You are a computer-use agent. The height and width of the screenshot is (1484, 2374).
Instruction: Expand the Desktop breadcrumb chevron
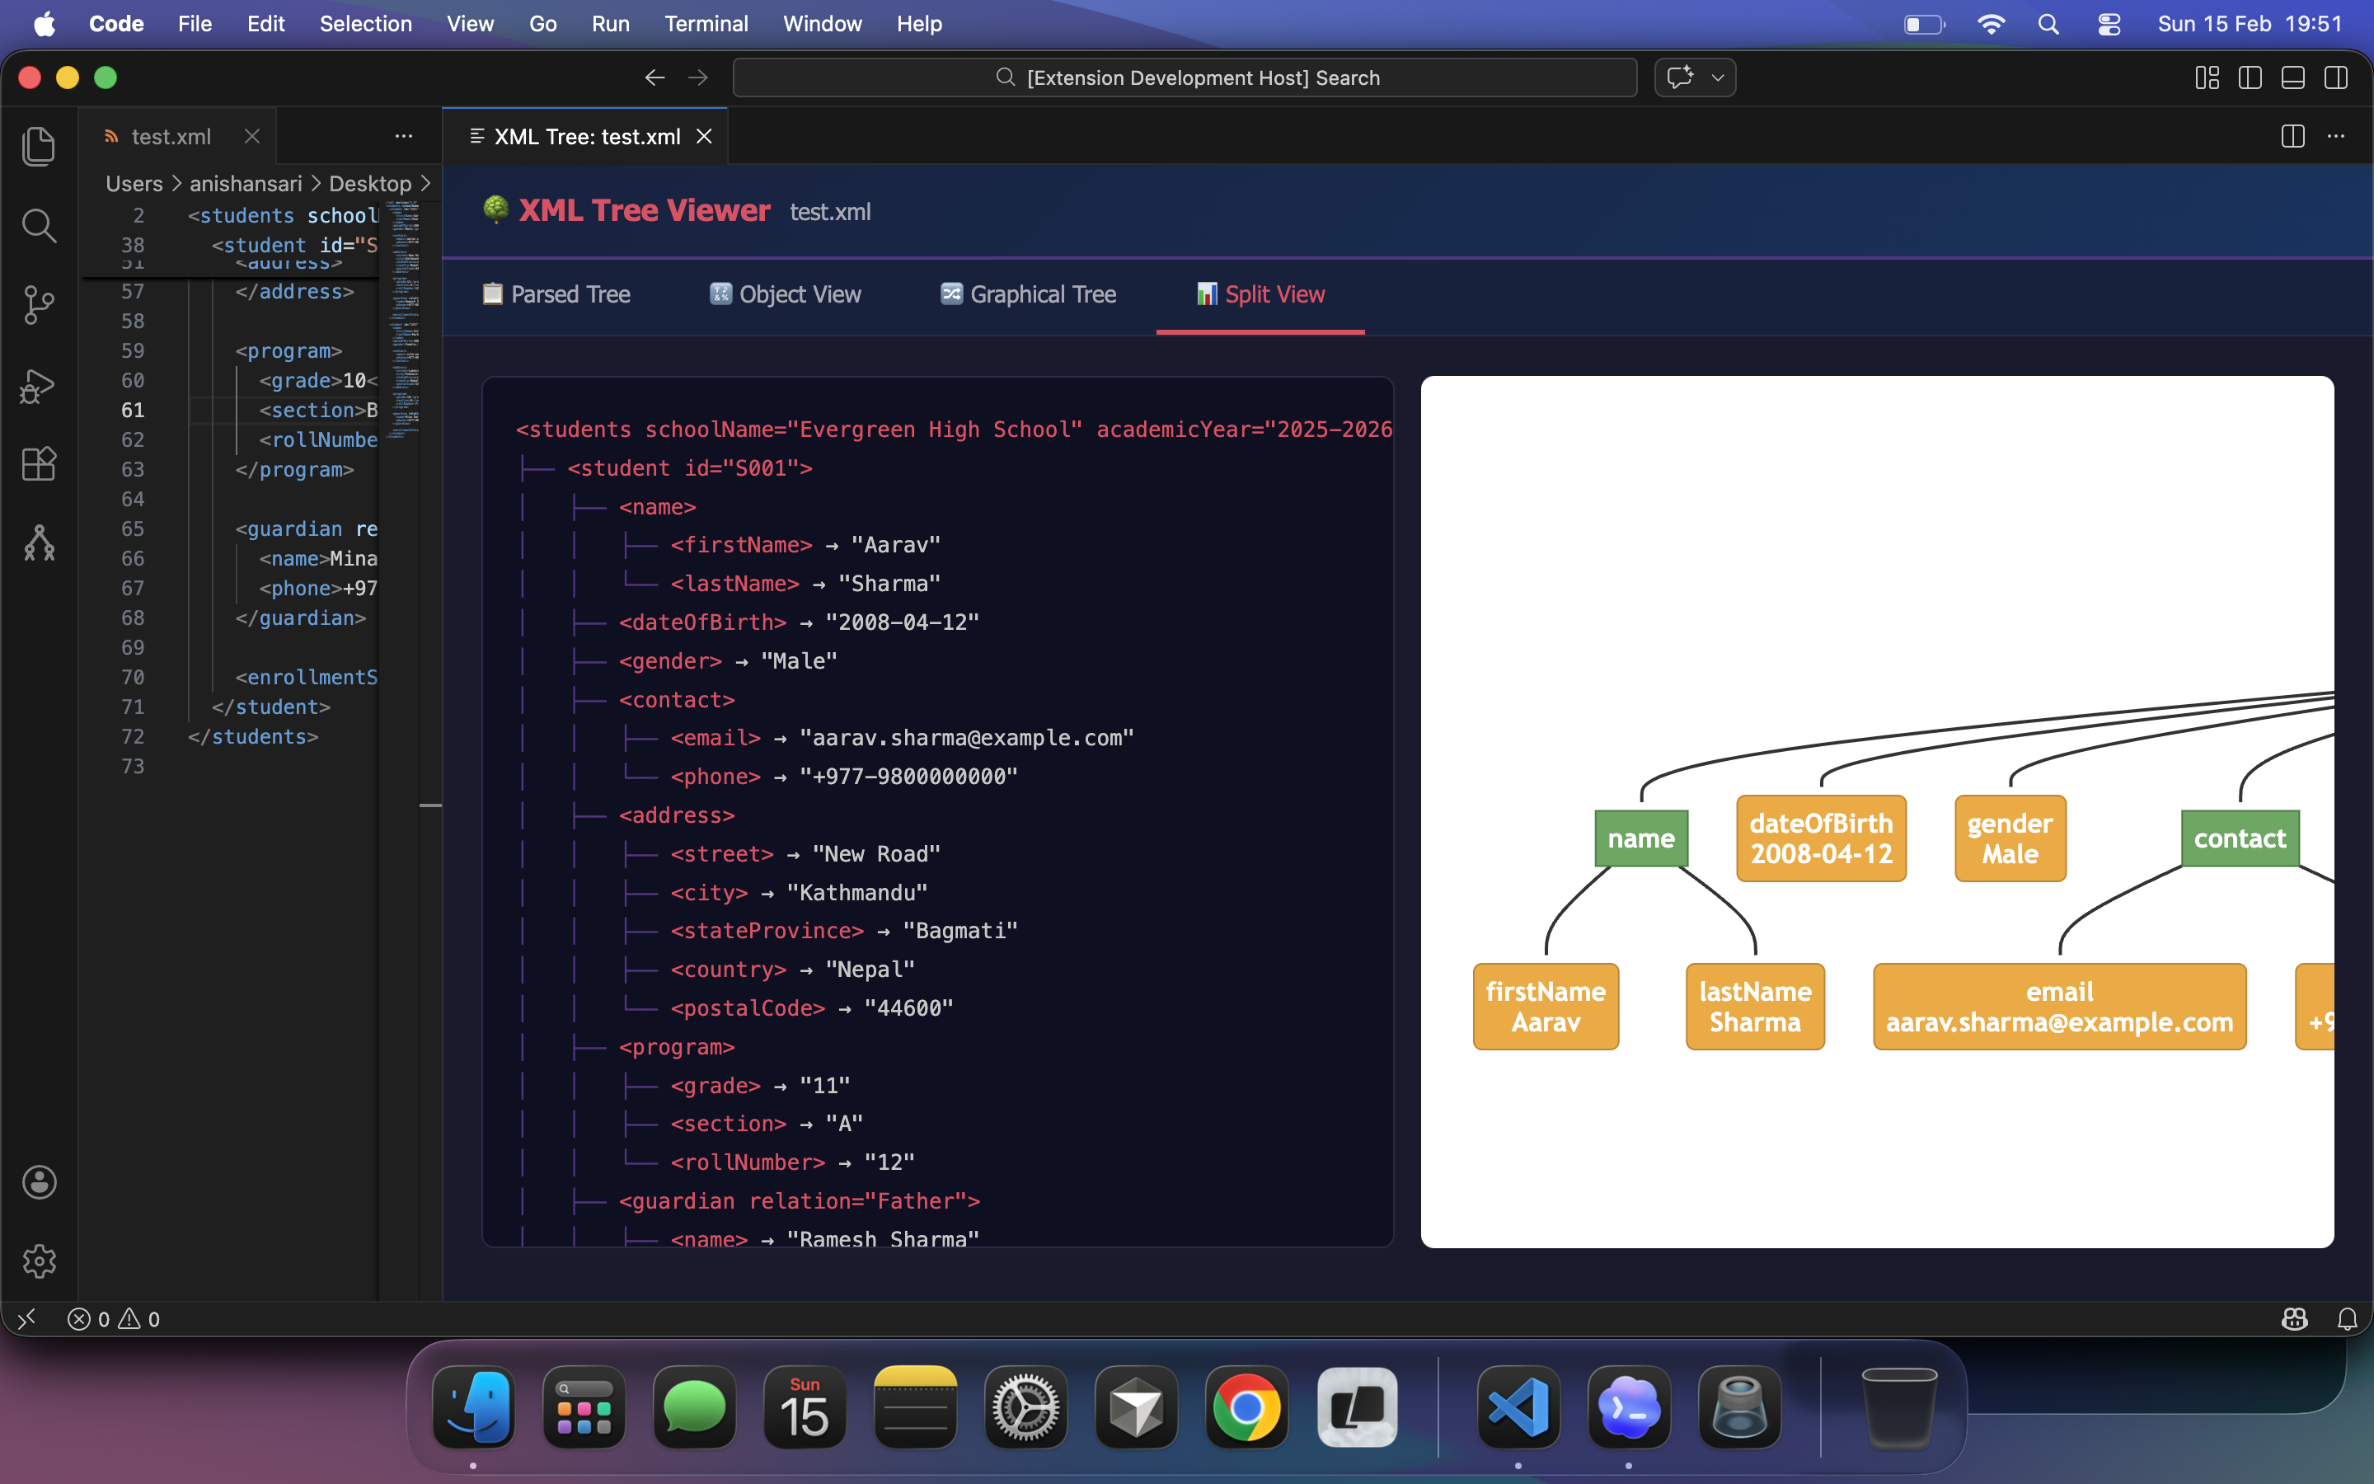pyautogui.click(x=425, y=184)
